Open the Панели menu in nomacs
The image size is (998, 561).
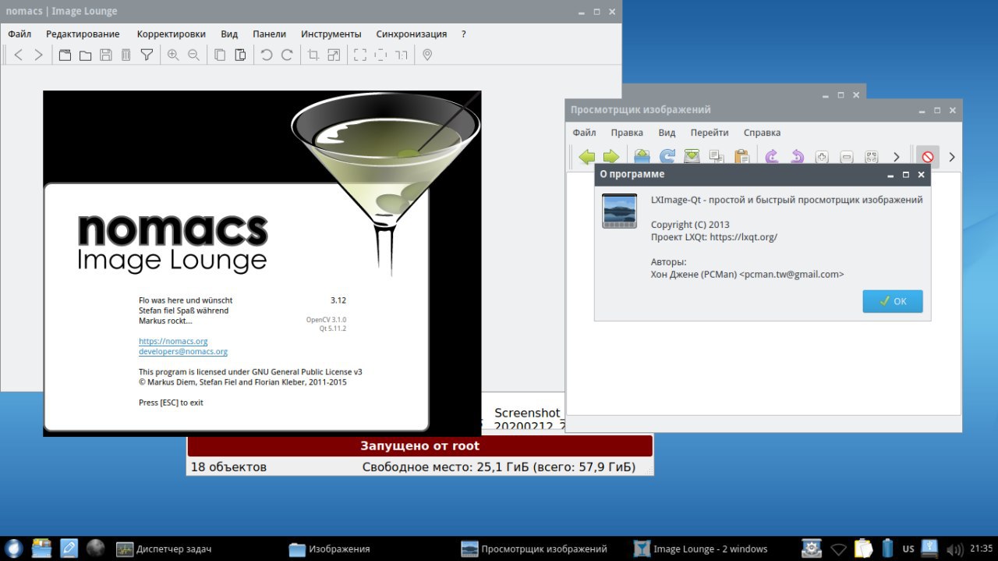coord(269,34)
